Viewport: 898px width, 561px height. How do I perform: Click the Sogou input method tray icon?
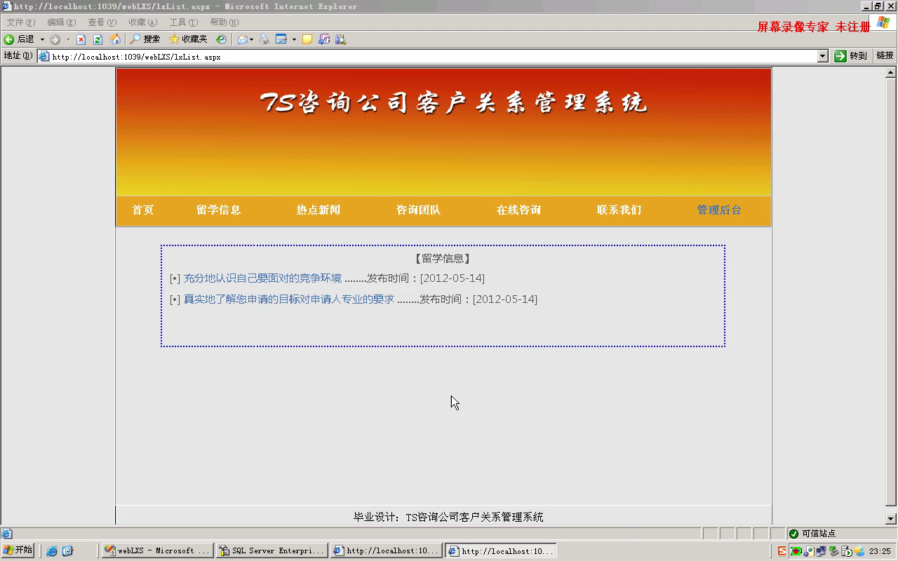(782, 551)
